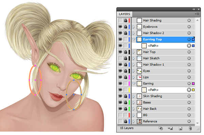Expand the Reference layer
The height and width of the screenshot is (135, 204).
[134, 121]
